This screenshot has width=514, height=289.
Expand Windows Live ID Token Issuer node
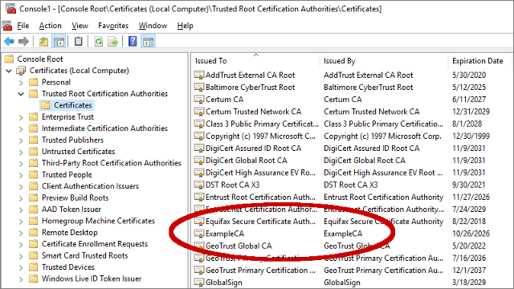coord(21,279)
